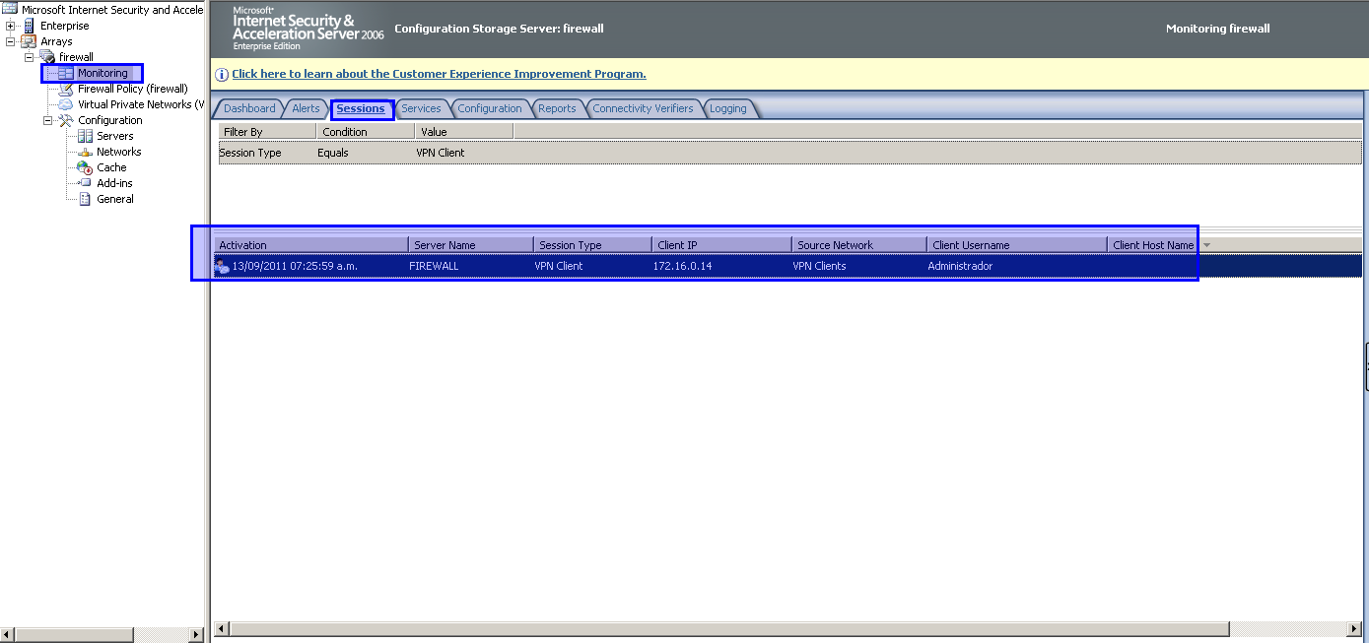The width and height of the screenshot is (1369, 643).
Task: Click the Configuration tools icon
Action: 66,120
